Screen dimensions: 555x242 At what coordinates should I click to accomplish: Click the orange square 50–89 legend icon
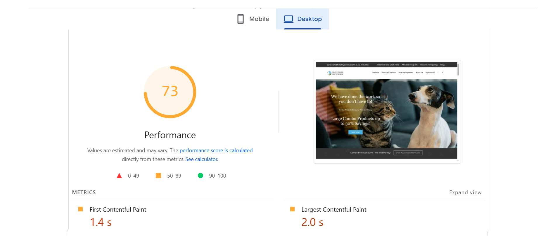click(158, 176)
